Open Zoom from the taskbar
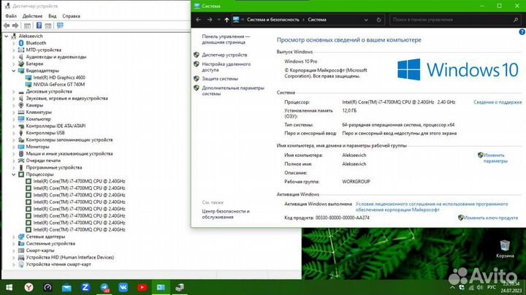526x295 pixels. (x=85, y=287)
